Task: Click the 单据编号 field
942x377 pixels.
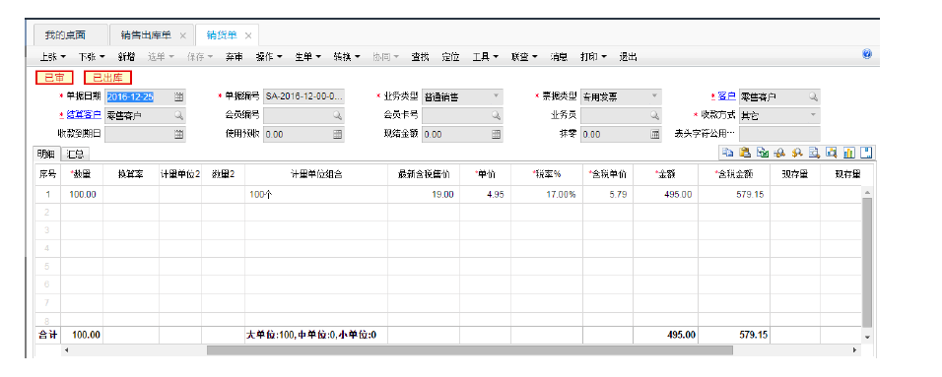Action: pos(303,96)
